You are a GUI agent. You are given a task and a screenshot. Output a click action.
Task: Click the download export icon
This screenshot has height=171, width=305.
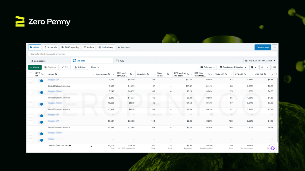click(262, 67)
